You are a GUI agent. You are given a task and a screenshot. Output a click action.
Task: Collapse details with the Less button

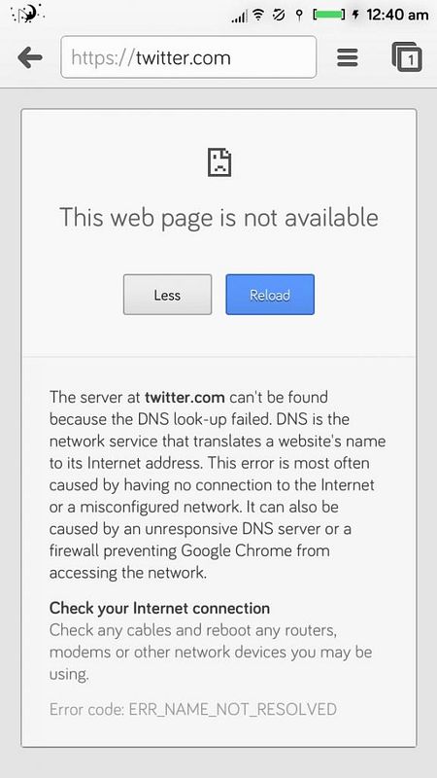[167, 295]
